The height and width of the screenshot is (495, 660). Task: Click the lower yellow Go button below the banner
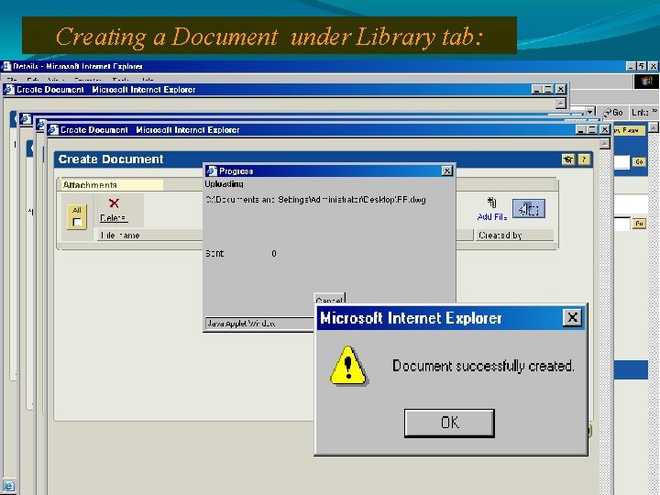click(x=639, y=224)
